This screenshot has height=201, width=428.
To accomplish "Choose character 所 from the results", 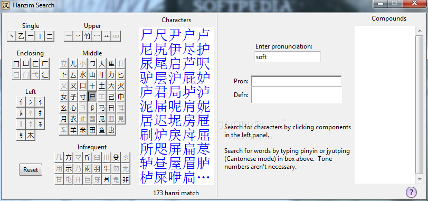I will (x=146, y=149).
